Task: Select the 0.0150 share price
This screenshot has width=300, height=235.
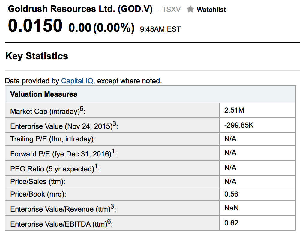Action: pyautogui.click(x=35, y=26)
